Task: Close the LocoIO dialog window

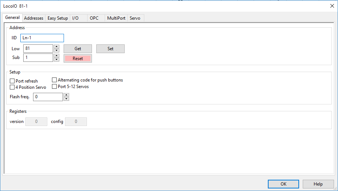Action: [x=332, y=6]
